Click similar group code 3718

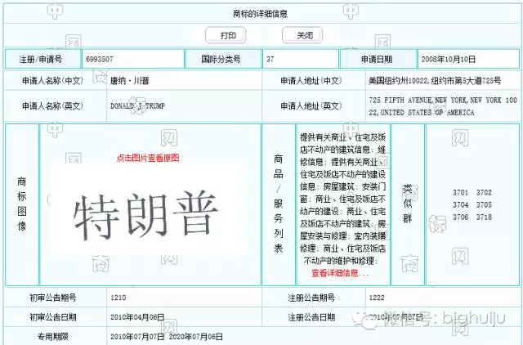click(485, 217)
